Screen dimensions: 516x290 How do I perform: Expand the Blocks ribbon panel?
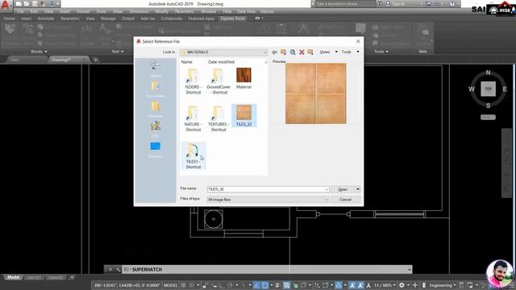tap(39, 52)
